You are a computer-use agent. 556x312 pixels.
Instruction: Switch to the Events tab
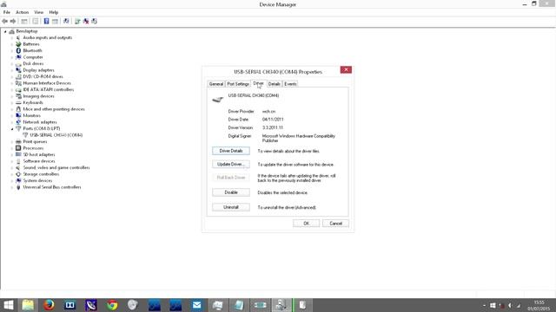tap(290, 84)
